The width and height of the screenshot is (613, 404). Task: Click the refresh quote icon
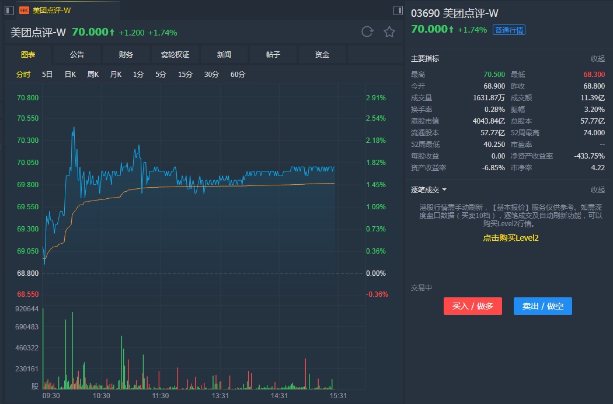coord(367,31)
